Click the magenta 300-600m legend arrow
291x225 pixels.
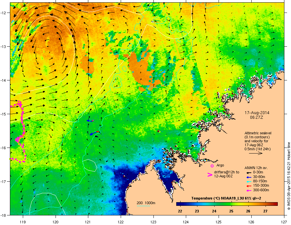[x=249, y=191]
